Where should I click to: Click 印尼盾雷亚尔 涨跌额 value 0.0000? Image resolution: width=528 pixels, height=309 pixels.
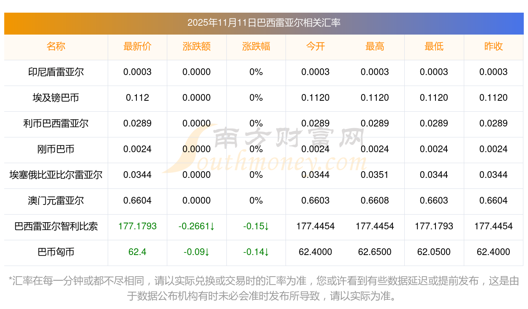click(196, 72)
